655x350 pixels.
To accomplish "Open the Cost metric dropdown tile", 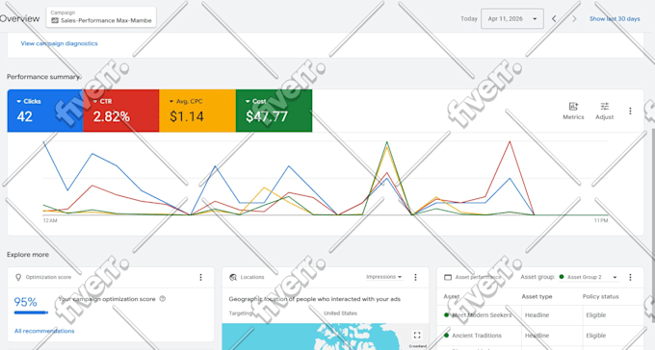I will click(274, 111).
